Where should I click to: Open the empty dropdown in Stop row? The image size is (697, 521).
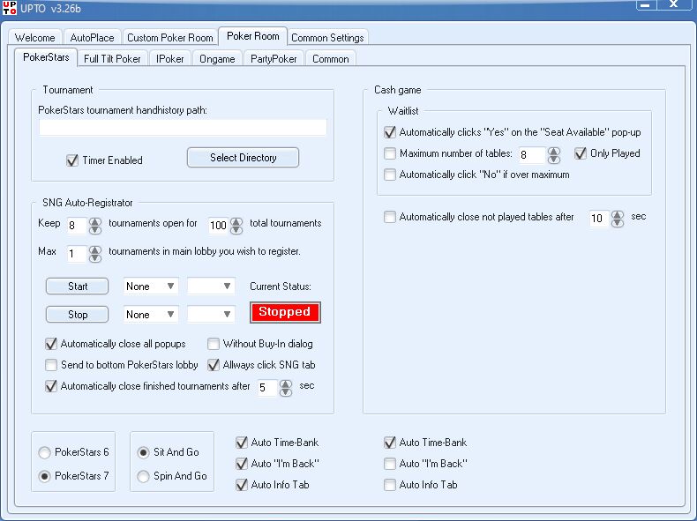[x=211, y=315]
